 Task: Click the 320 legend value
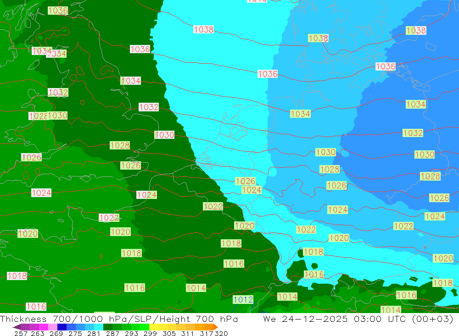click(221, 333)
